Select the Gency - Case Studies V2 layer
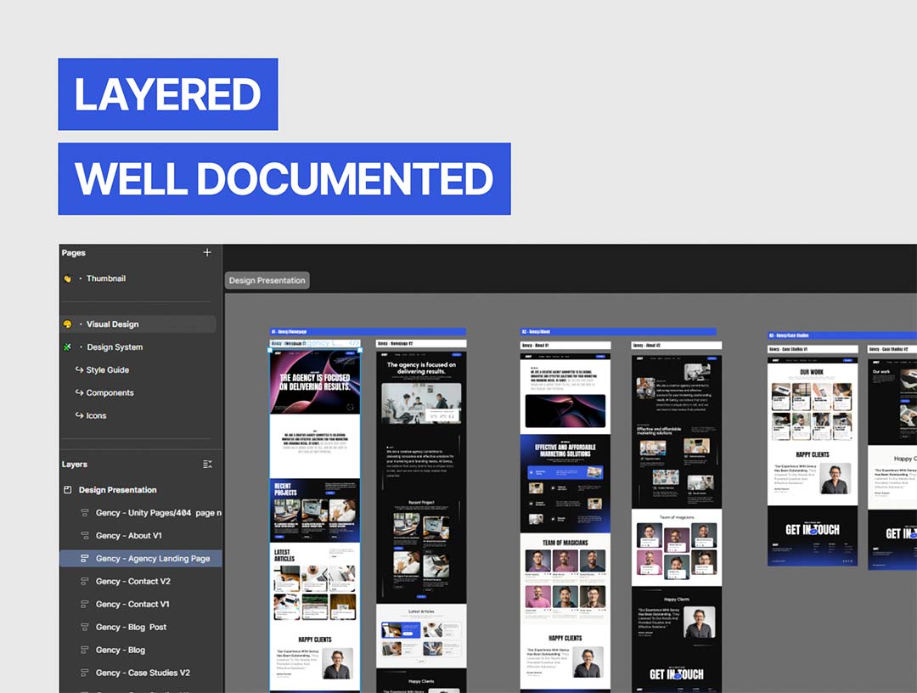917x693 pixels. point(143,673)
